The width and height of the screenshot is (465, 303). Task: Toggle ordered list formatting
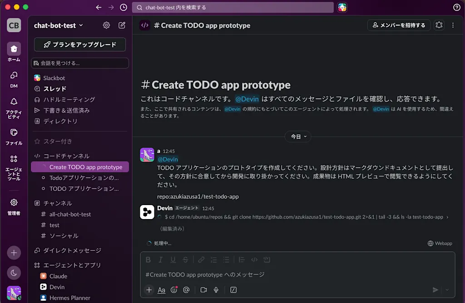(213, 260)
